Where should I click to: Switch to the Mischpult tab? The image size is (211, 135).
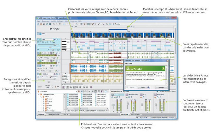[125, 115]
